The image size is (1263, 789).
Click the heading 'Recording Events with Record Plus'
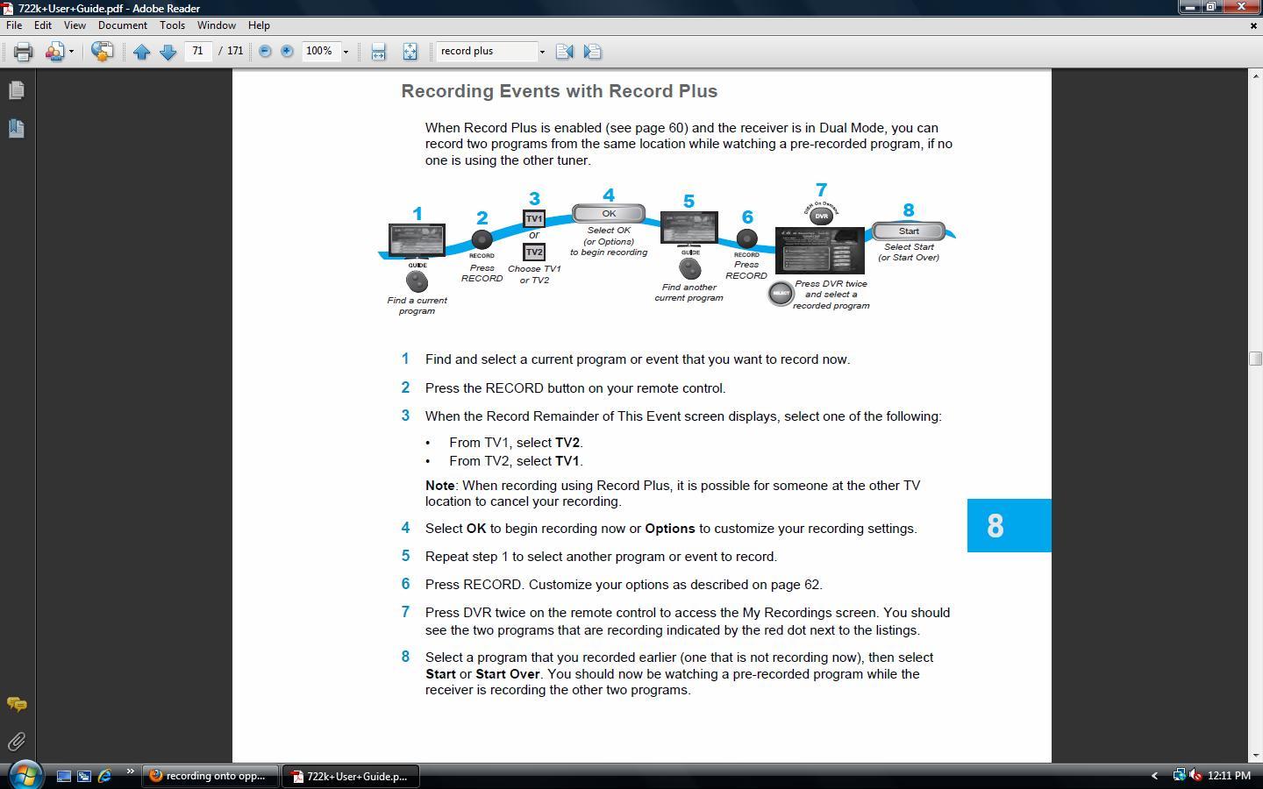[x=560, y=91]
